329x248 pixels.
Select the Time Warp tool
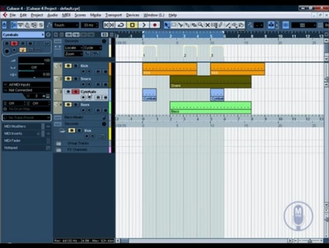coord(214,25)
